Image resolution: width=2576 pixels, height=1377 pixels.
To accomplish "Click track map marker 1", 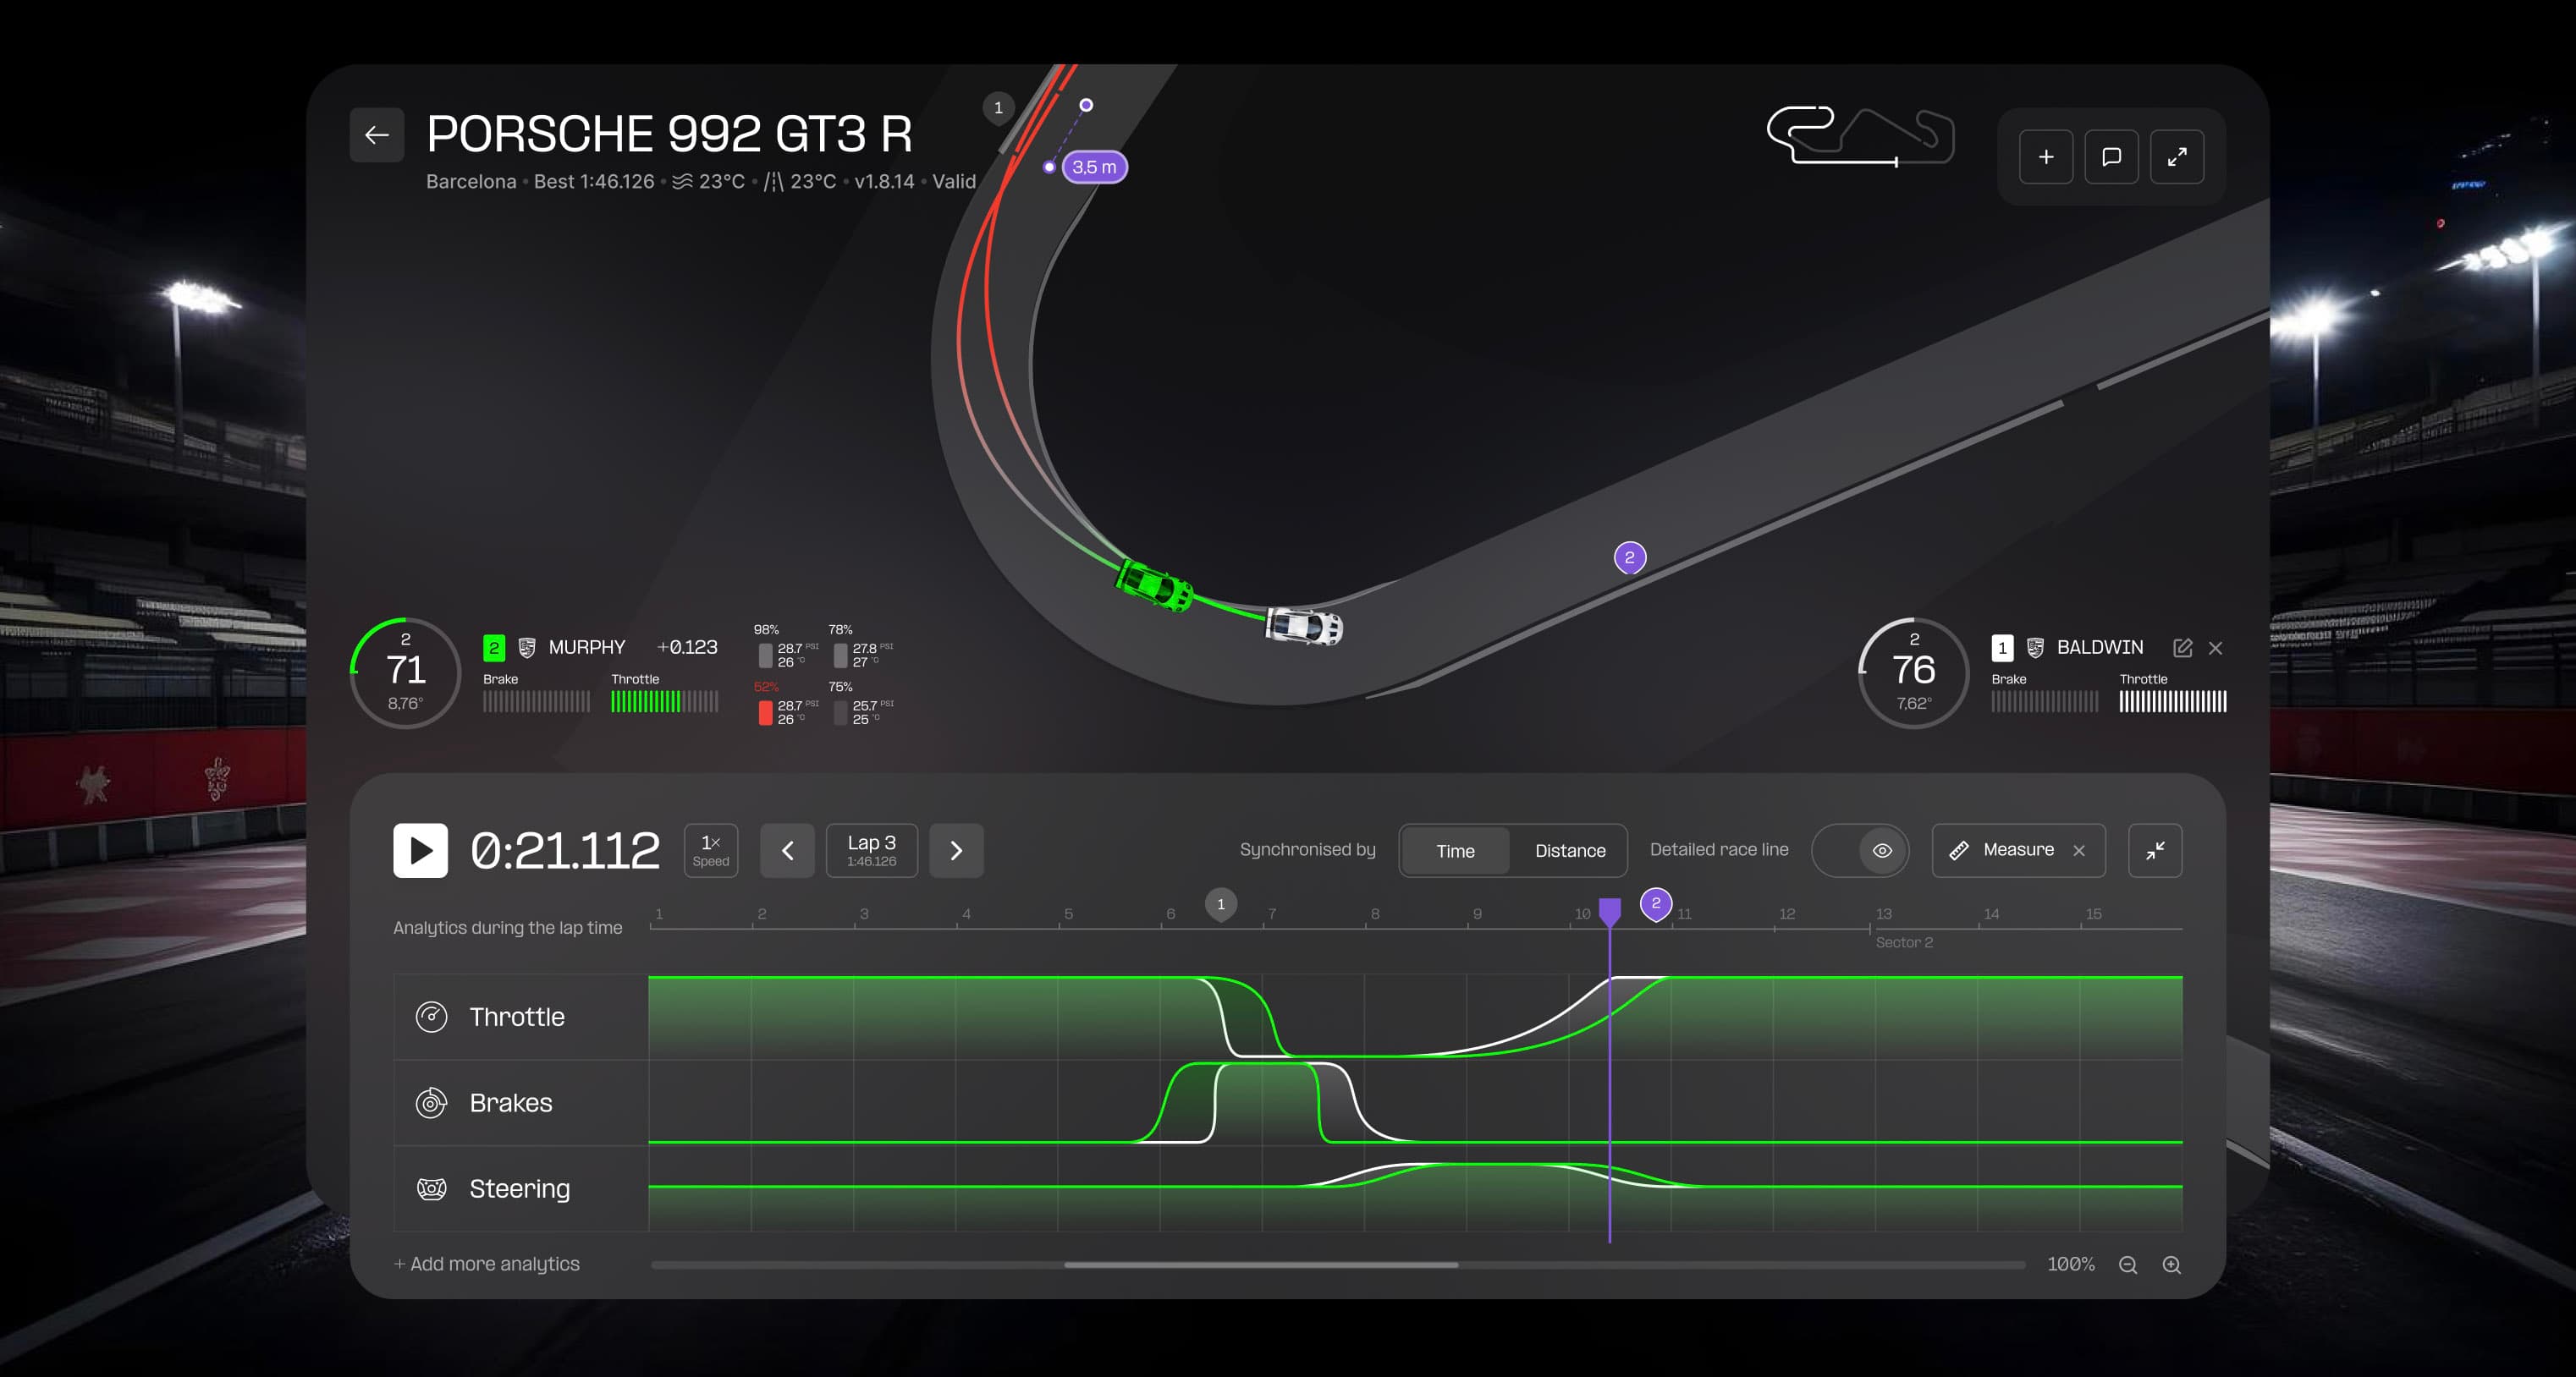I will [x=998, y=108].
